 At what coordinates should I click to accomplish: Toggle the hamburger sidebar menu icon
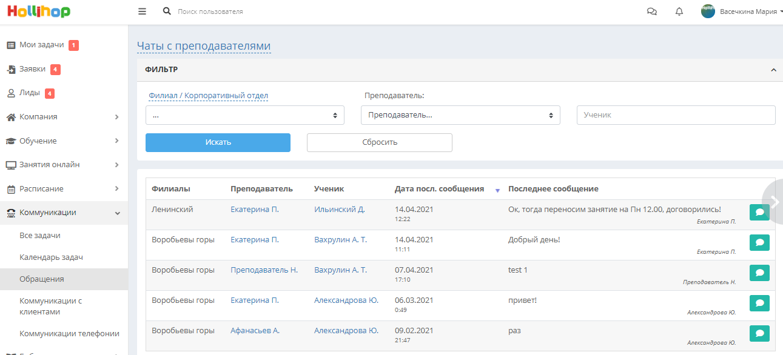(142, 12)
